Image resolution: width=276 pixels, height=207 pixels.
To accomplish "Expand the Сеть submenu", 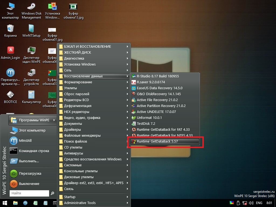I will [94, 70].
